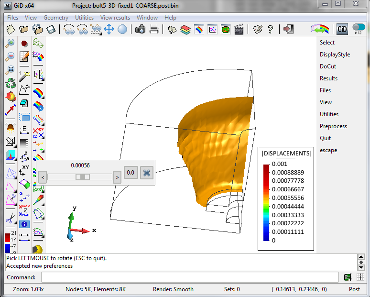
Task: Click the help question mark icon
Action: pyautogui.click(x=271, y=30)
